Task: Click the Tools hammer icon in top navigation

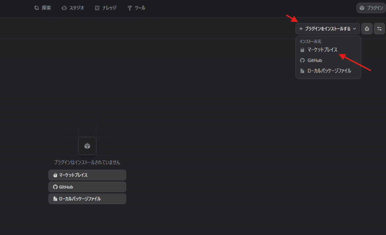Action: [130, 8]
